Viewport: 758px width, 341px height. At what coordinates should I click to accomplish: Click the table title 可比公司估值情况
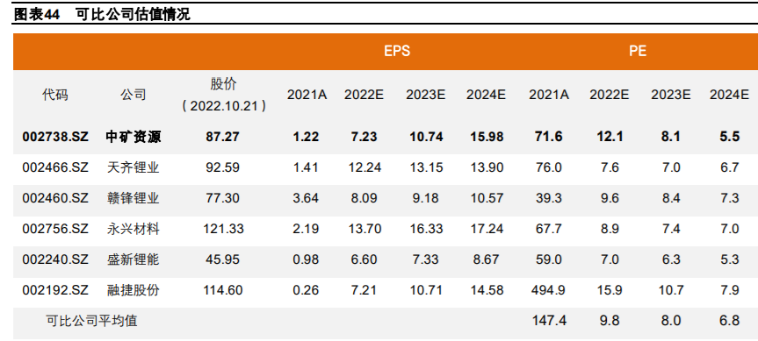click(133, 15)
